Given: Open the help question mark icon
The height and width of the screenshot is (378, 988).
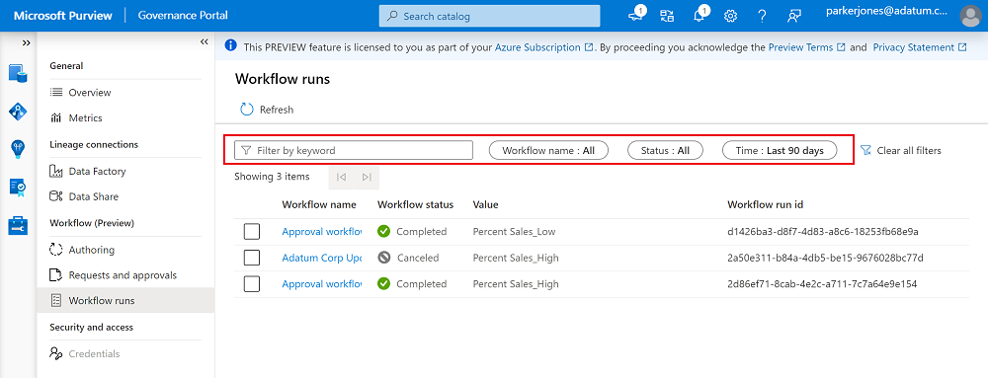Looking at the screenshot, I should point(763,17).
